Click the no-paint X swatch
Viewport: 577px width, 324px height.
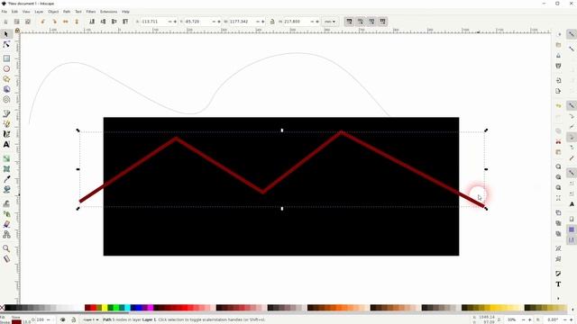tap(2, 308)
